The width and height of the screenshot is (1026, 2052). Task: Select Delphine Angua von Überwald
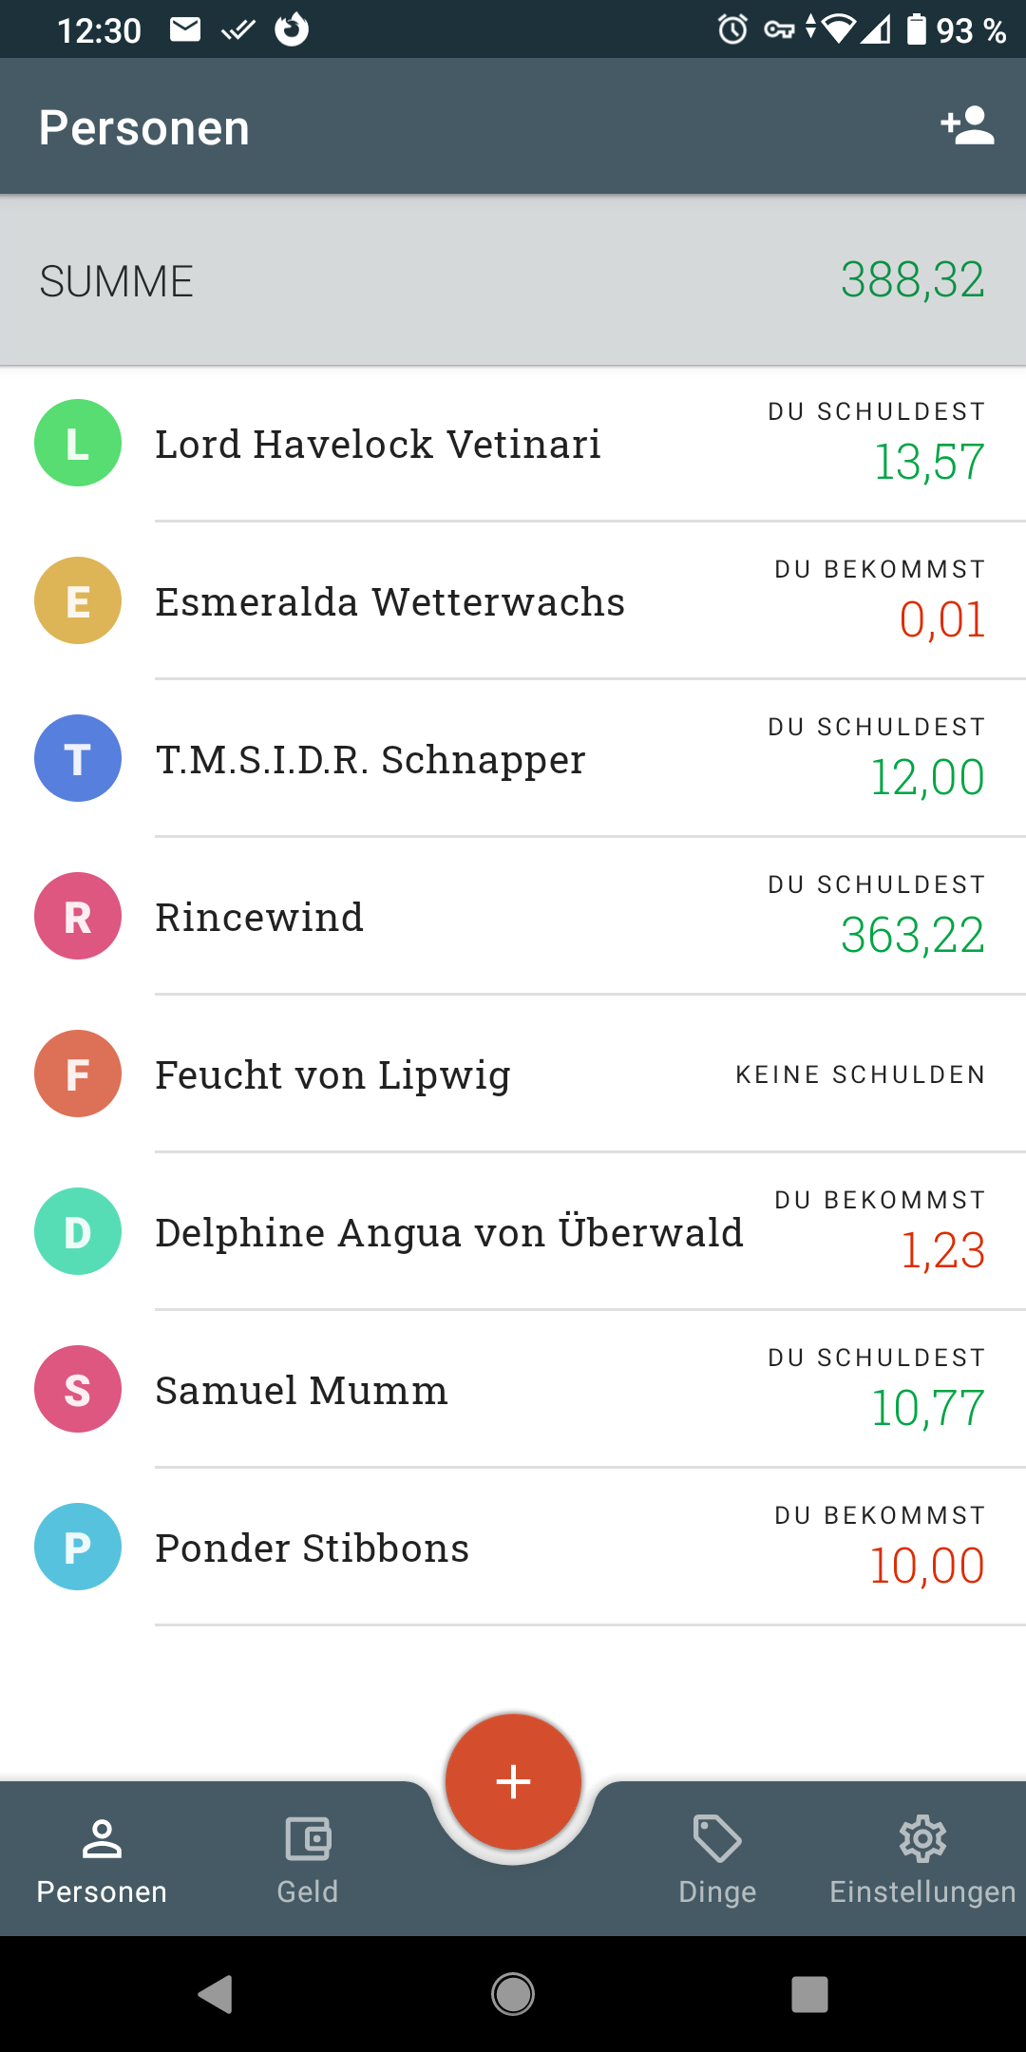point(448,1233)
